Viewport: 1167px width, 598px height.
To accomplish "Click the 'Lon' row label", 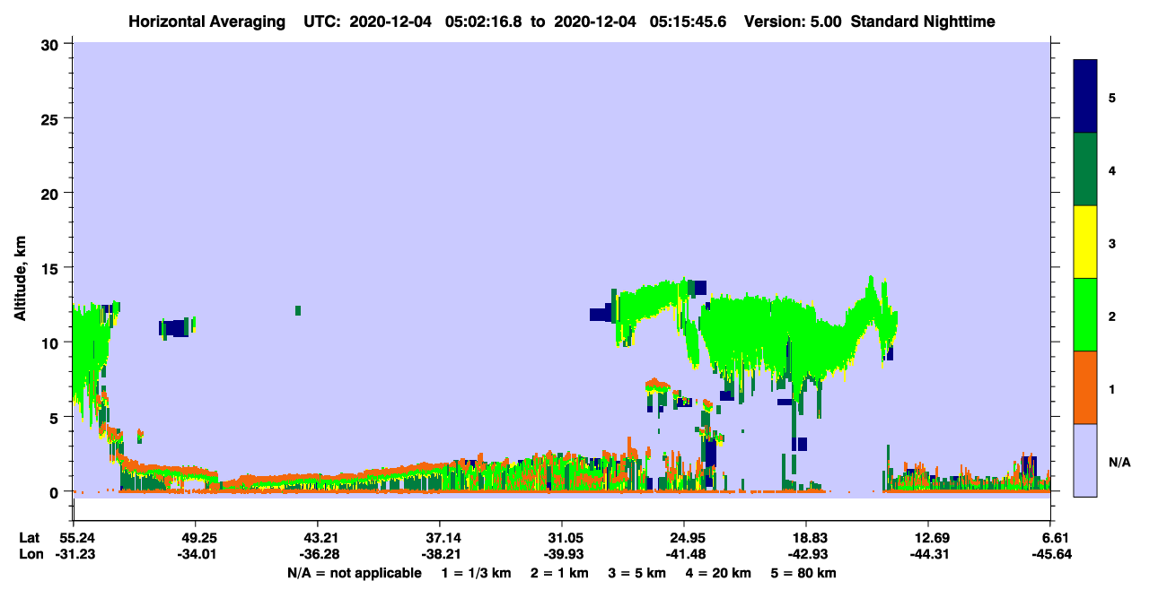I will [31, 553].
